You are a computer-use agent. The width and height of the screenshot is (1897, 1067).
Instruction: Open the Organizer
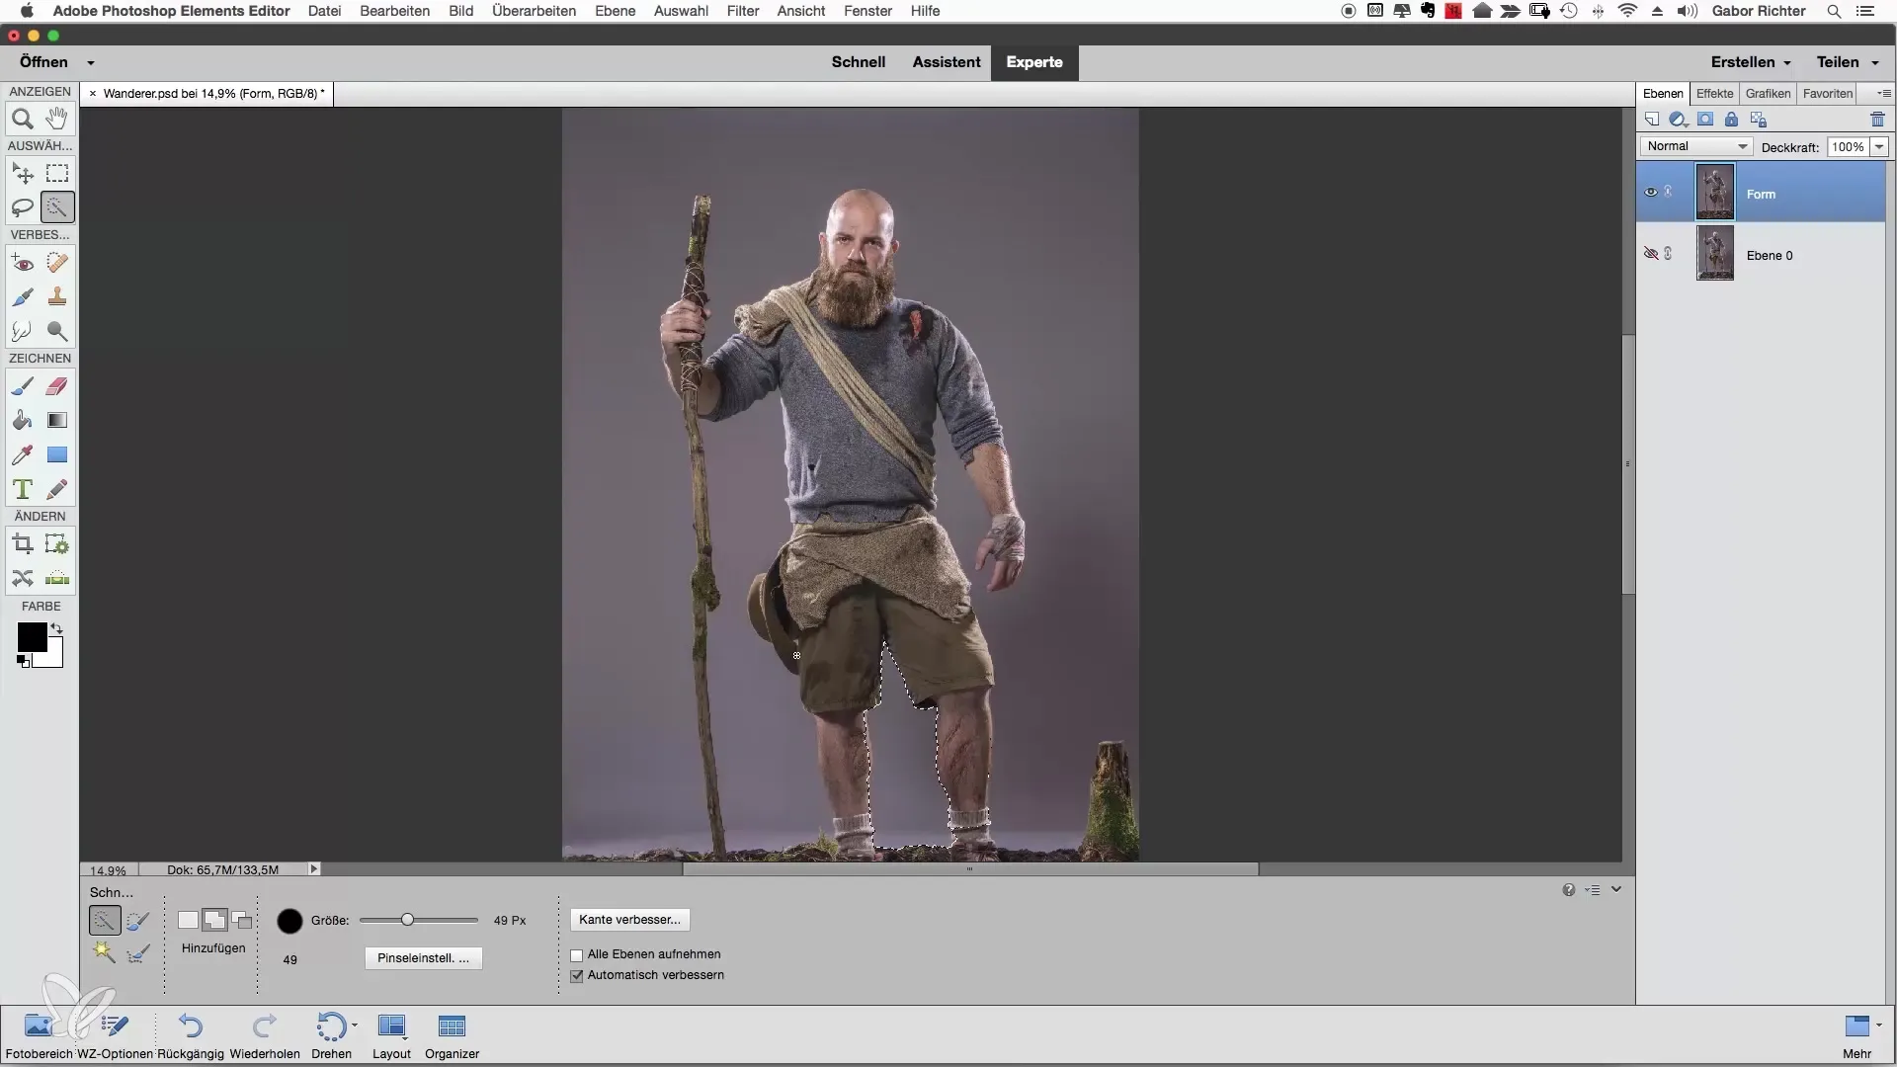click(x=452, y=1035)
